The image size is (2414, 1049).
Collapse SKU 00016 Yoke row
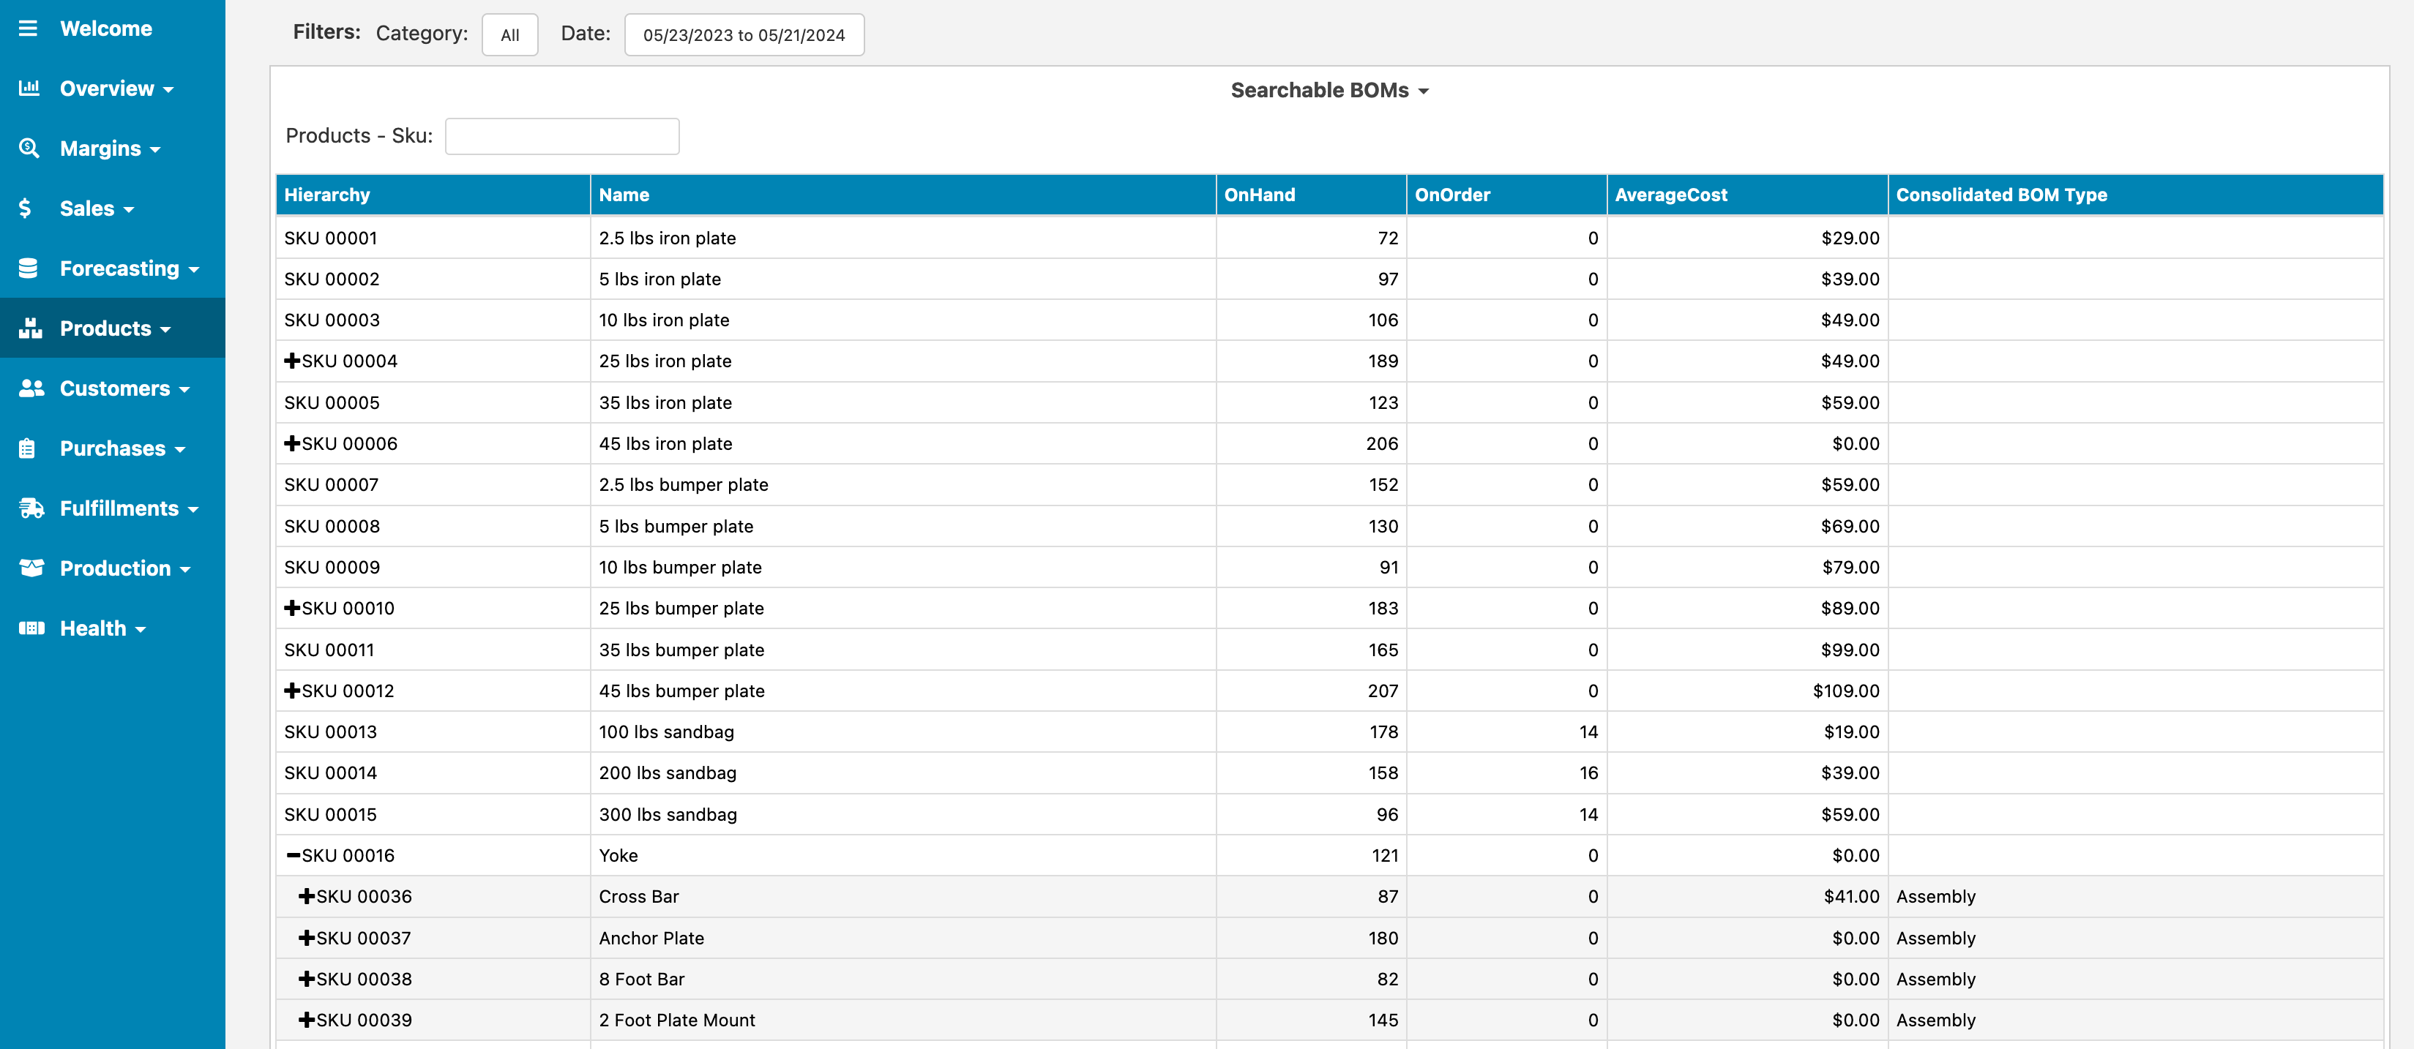(294, 855)
